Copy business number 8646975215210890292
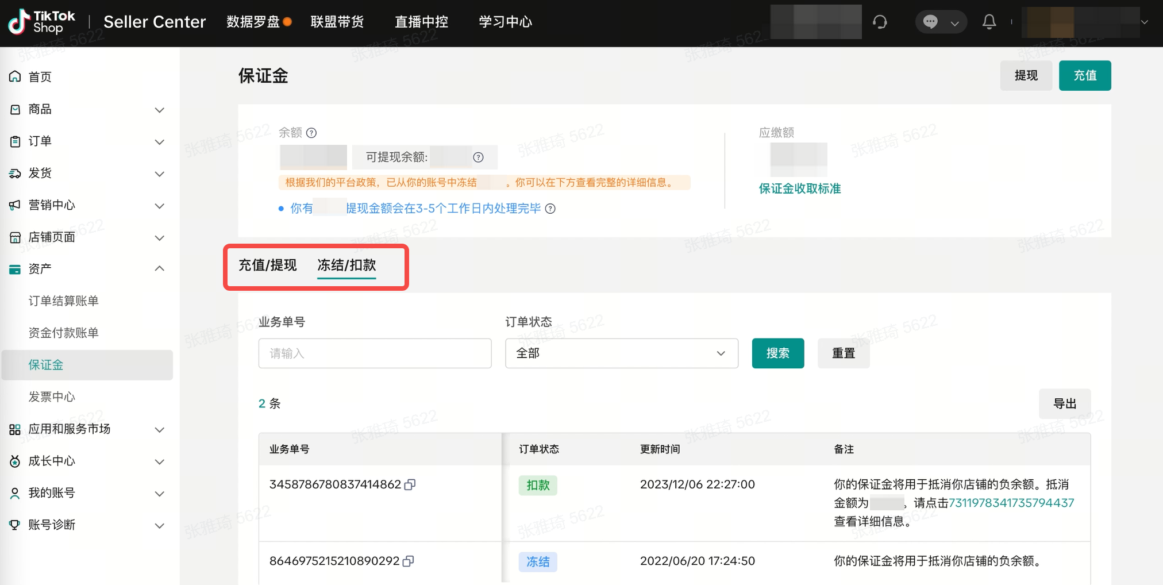Viewport: 1163px width, 585px height. tap(409, 561)
